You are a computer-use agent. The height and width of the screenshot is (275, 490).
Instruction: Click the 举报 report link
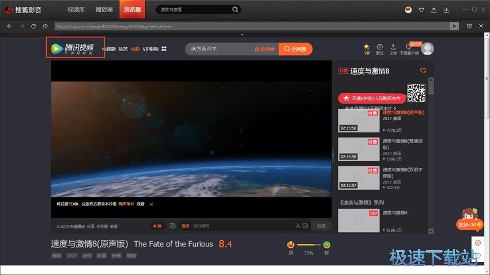coord(114,226)
